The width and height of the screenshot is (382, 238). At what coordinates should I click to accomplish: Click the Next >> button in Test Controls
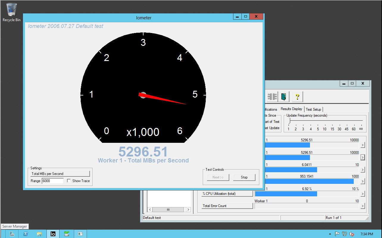pyautogui.click(x=218, y=177)
